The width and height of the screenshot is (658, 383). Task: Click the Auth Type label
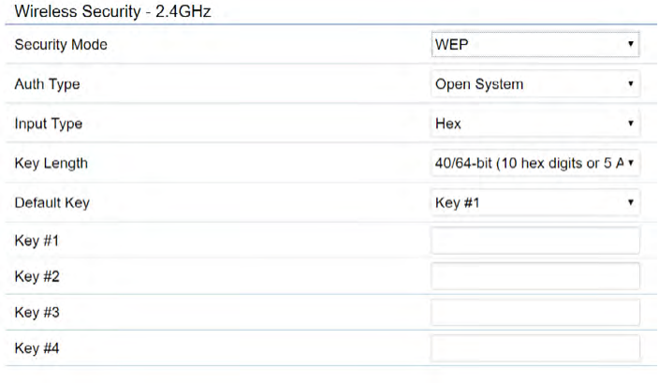tap(47, 84)
